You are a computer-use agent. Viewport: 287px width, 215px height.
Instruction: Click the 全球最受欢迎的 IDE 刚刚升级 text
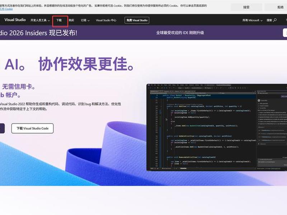pyautogui.click(x=180, y=33)
